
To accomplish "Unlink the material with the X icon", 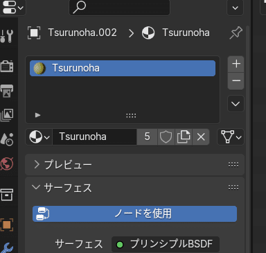I will [x=201, y=137].
